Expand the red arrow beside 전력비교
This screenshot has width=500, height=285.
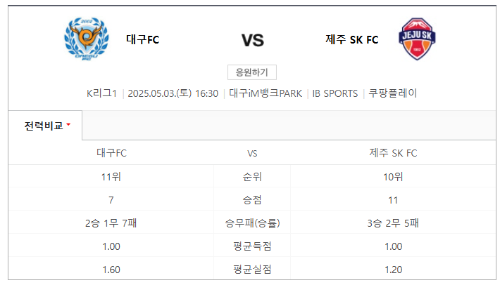pos(68,124)
